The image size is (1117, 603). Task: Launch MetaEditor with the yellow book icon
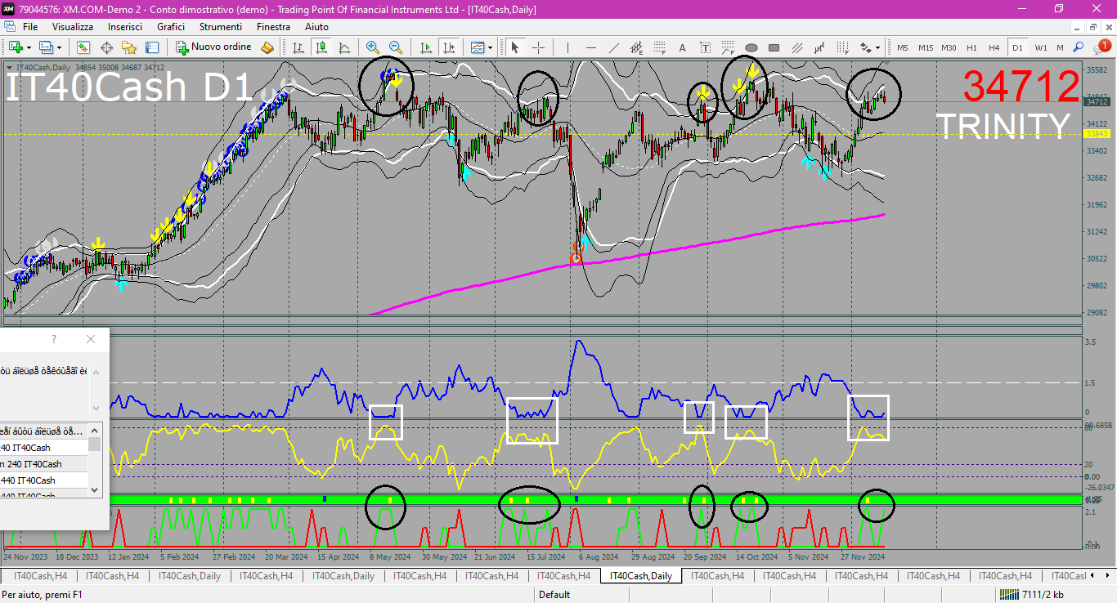[x=267, y=47]
